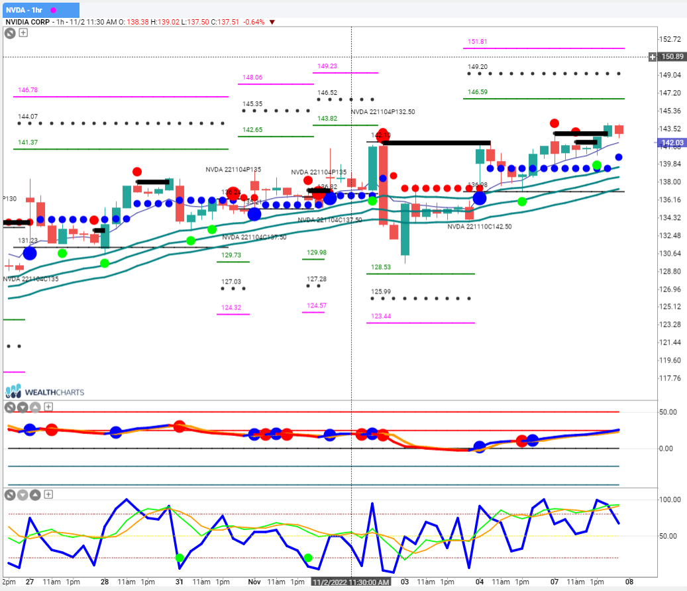
Task: Click the 07 date label on time axis
Action: [555, 582]
